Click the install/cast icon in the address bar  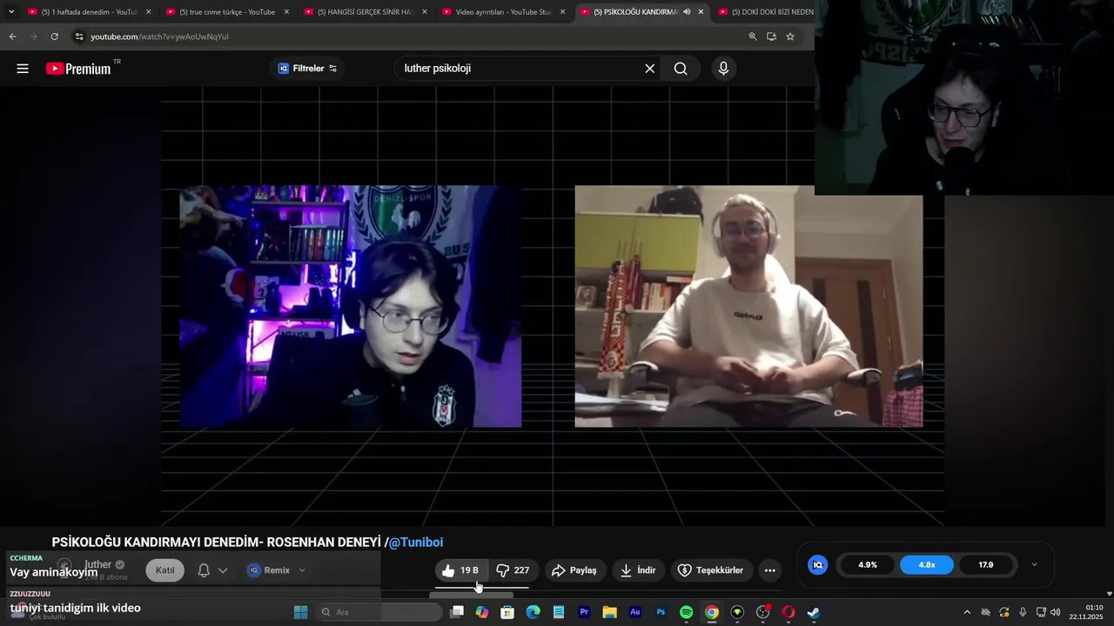[x=771, y=37]
